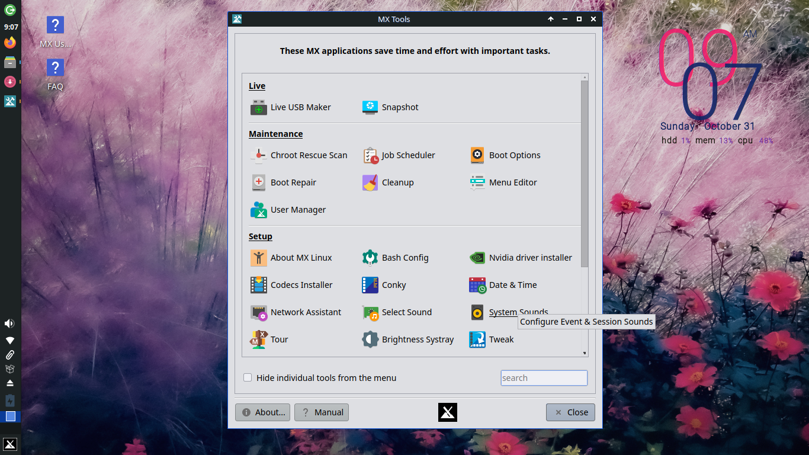Click the About... button

[x=262, y=412]
